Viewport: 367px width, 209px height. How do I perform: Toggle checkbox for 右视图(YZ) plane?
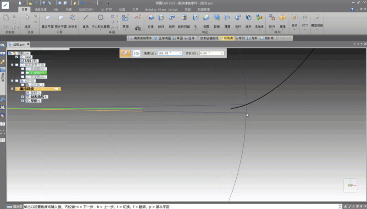tap(22, 73)
